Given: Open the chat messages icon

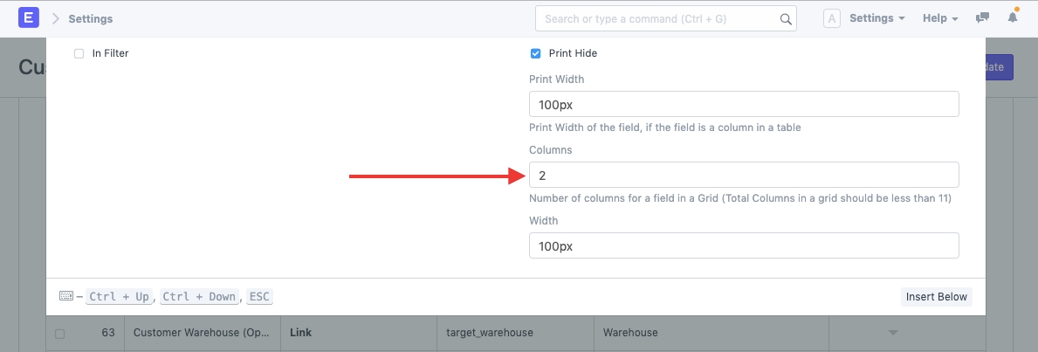Looking at the screenshot, I should tap(983, 18).
